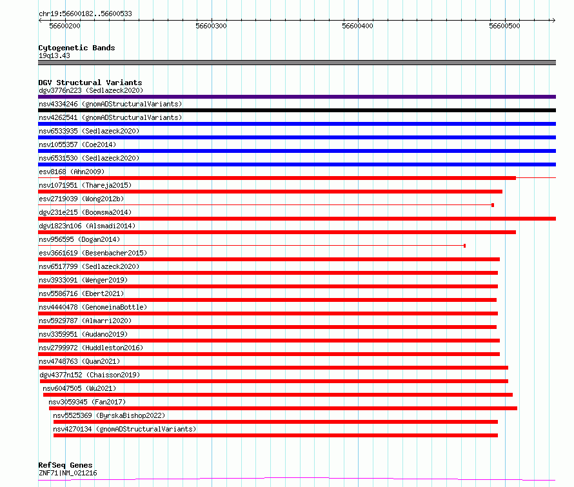Image resolution: width=574 pixels, height=487 pixels.
Task: Click ruler coordinate 56600300
Action: tap(212, 26)
